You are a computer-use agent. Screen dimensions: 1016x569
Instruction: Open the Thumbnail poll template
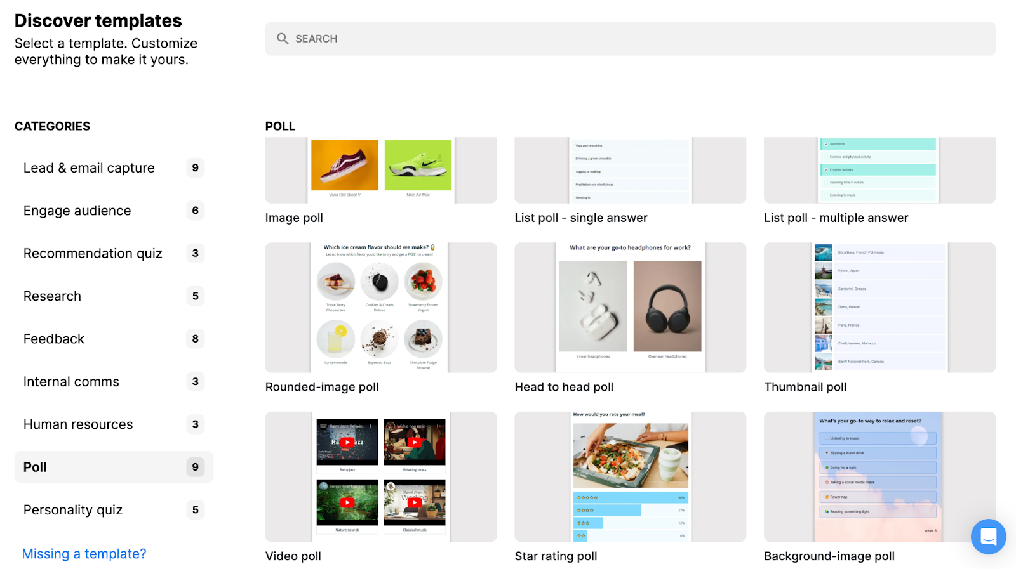(x=879, y=308)
